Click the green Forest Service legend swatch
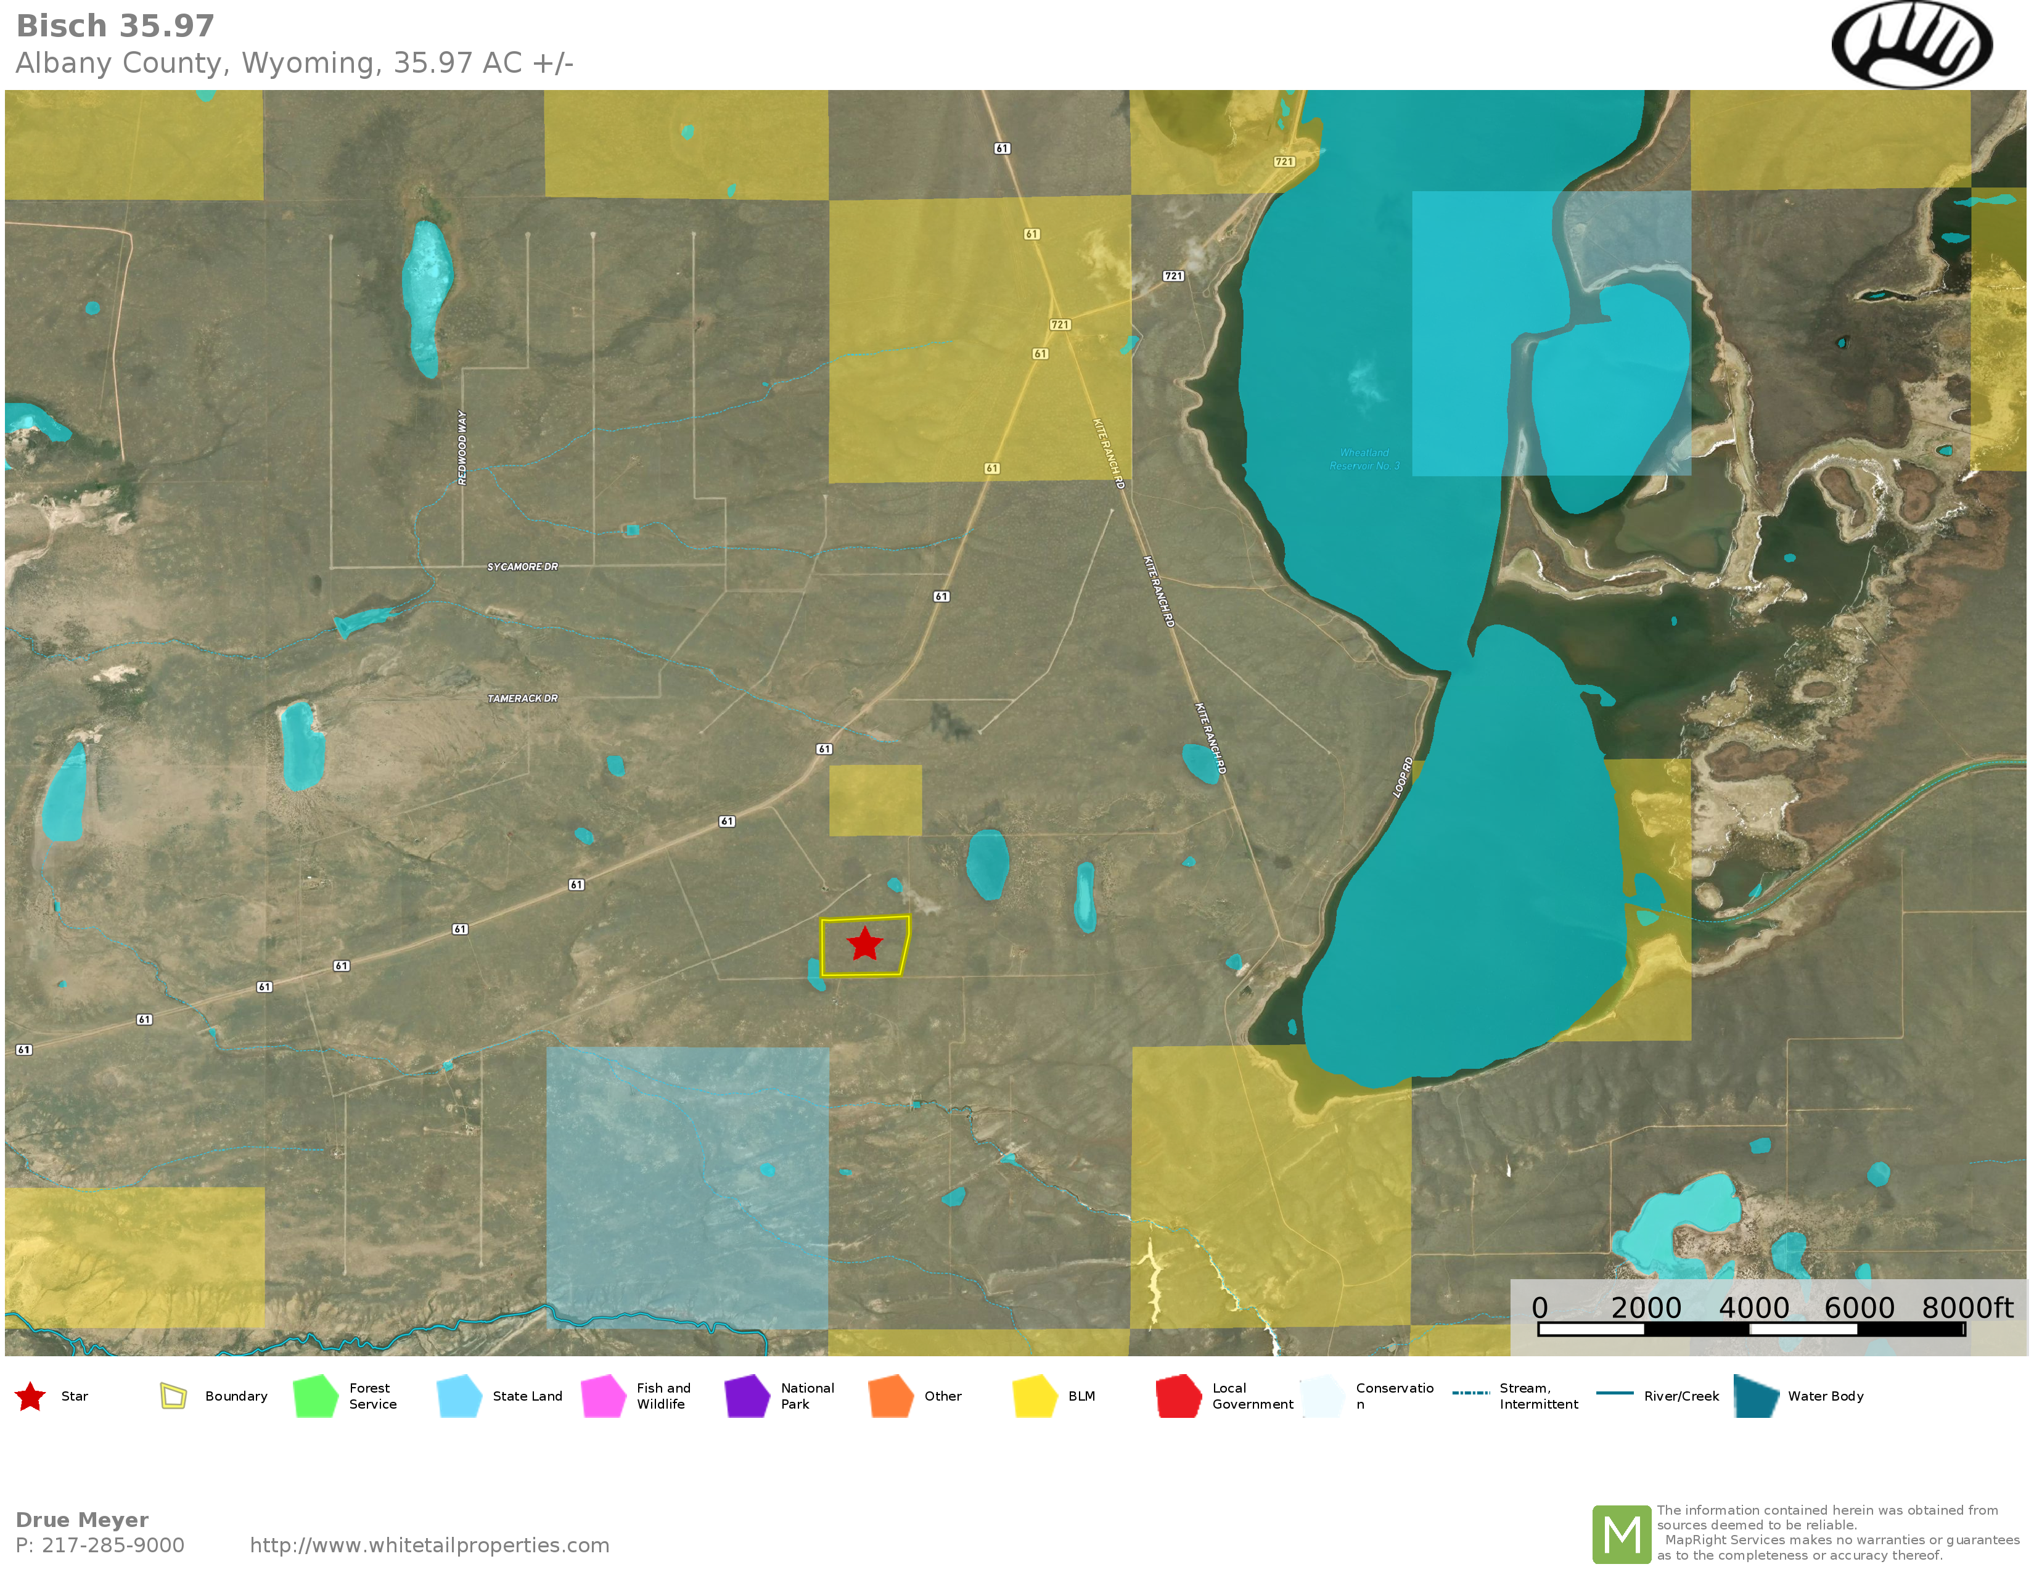The height and width of the screenshot is (1572, 2034). click(316, 1396)
